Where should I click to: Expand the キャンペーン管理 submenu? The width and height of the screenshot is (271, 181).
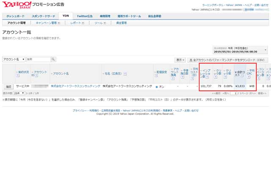[59, 23]
